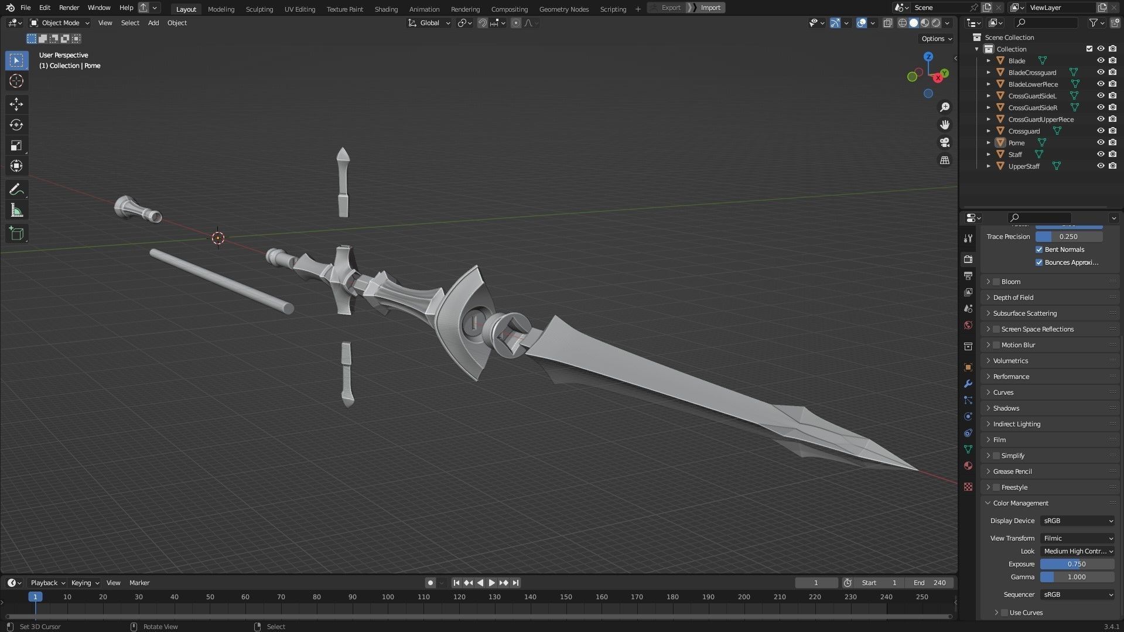Viewport: 1124px width, 632px height.
Task: Toggle the camera view icon
Action: 944,142
